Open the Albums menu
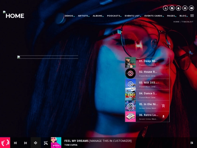The width and height of the screenshot is (197, 148). click(97, 16)
